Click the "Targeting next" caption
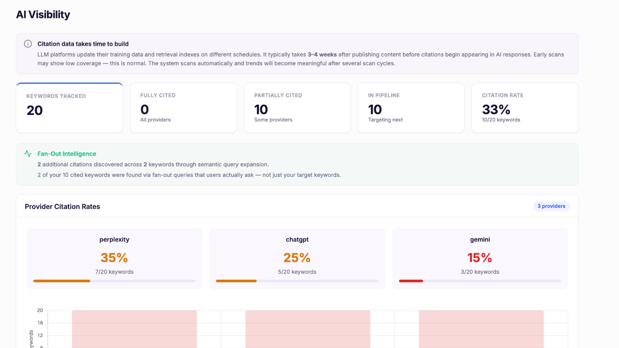This screenshot has width=619, height=348. pos(385,120)
